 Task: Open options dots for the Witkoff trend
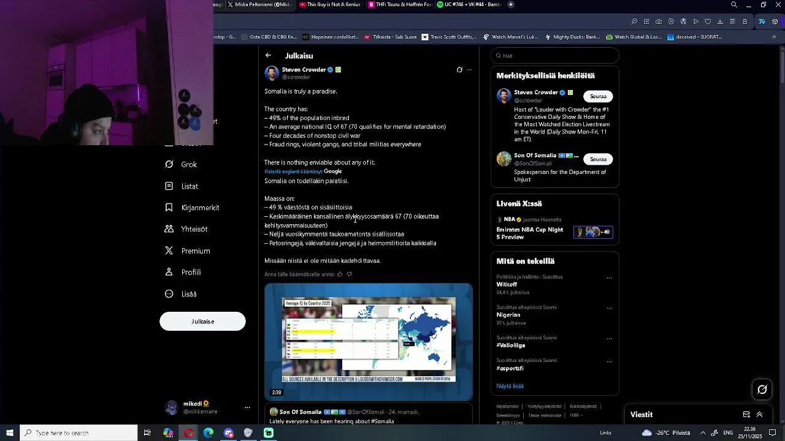tap(609, 277)
